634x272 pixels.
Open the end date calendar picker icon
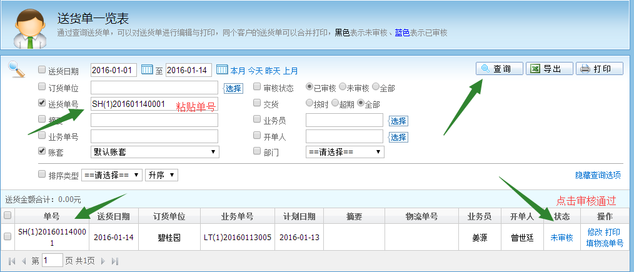click(221, 69)
